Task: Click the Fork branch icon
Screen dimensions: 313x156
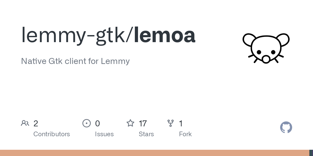Action: coord(171,123)
